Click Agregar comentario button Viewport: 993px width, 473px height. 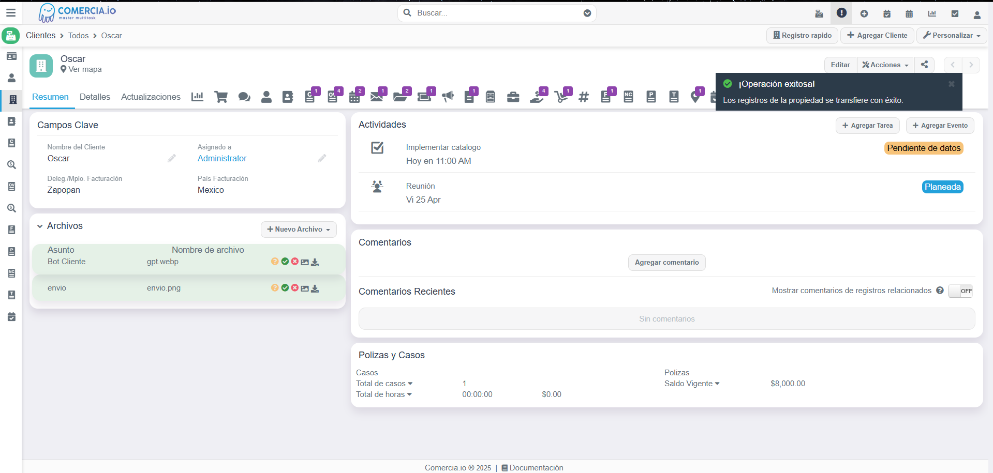[667, 263]
